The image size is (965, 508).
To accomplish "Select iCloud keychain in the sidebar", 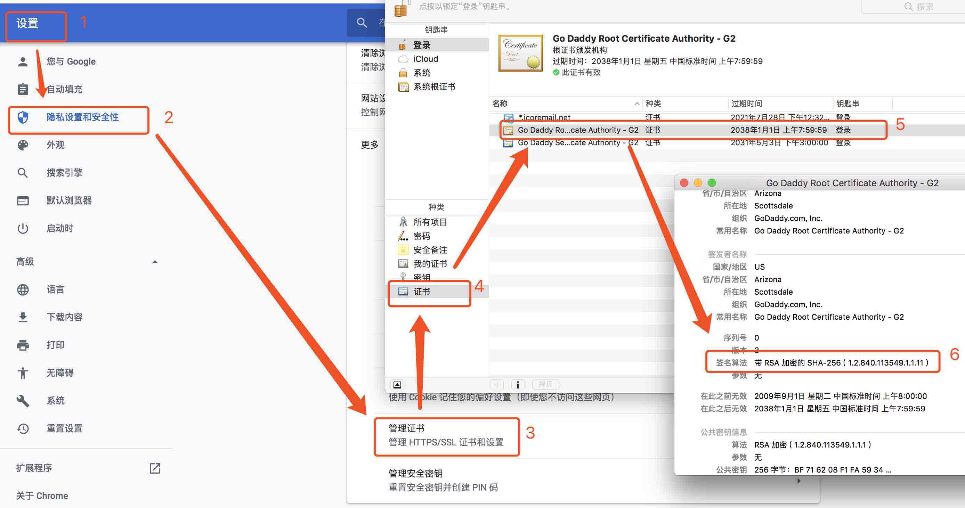I will (x=437, y=59).
